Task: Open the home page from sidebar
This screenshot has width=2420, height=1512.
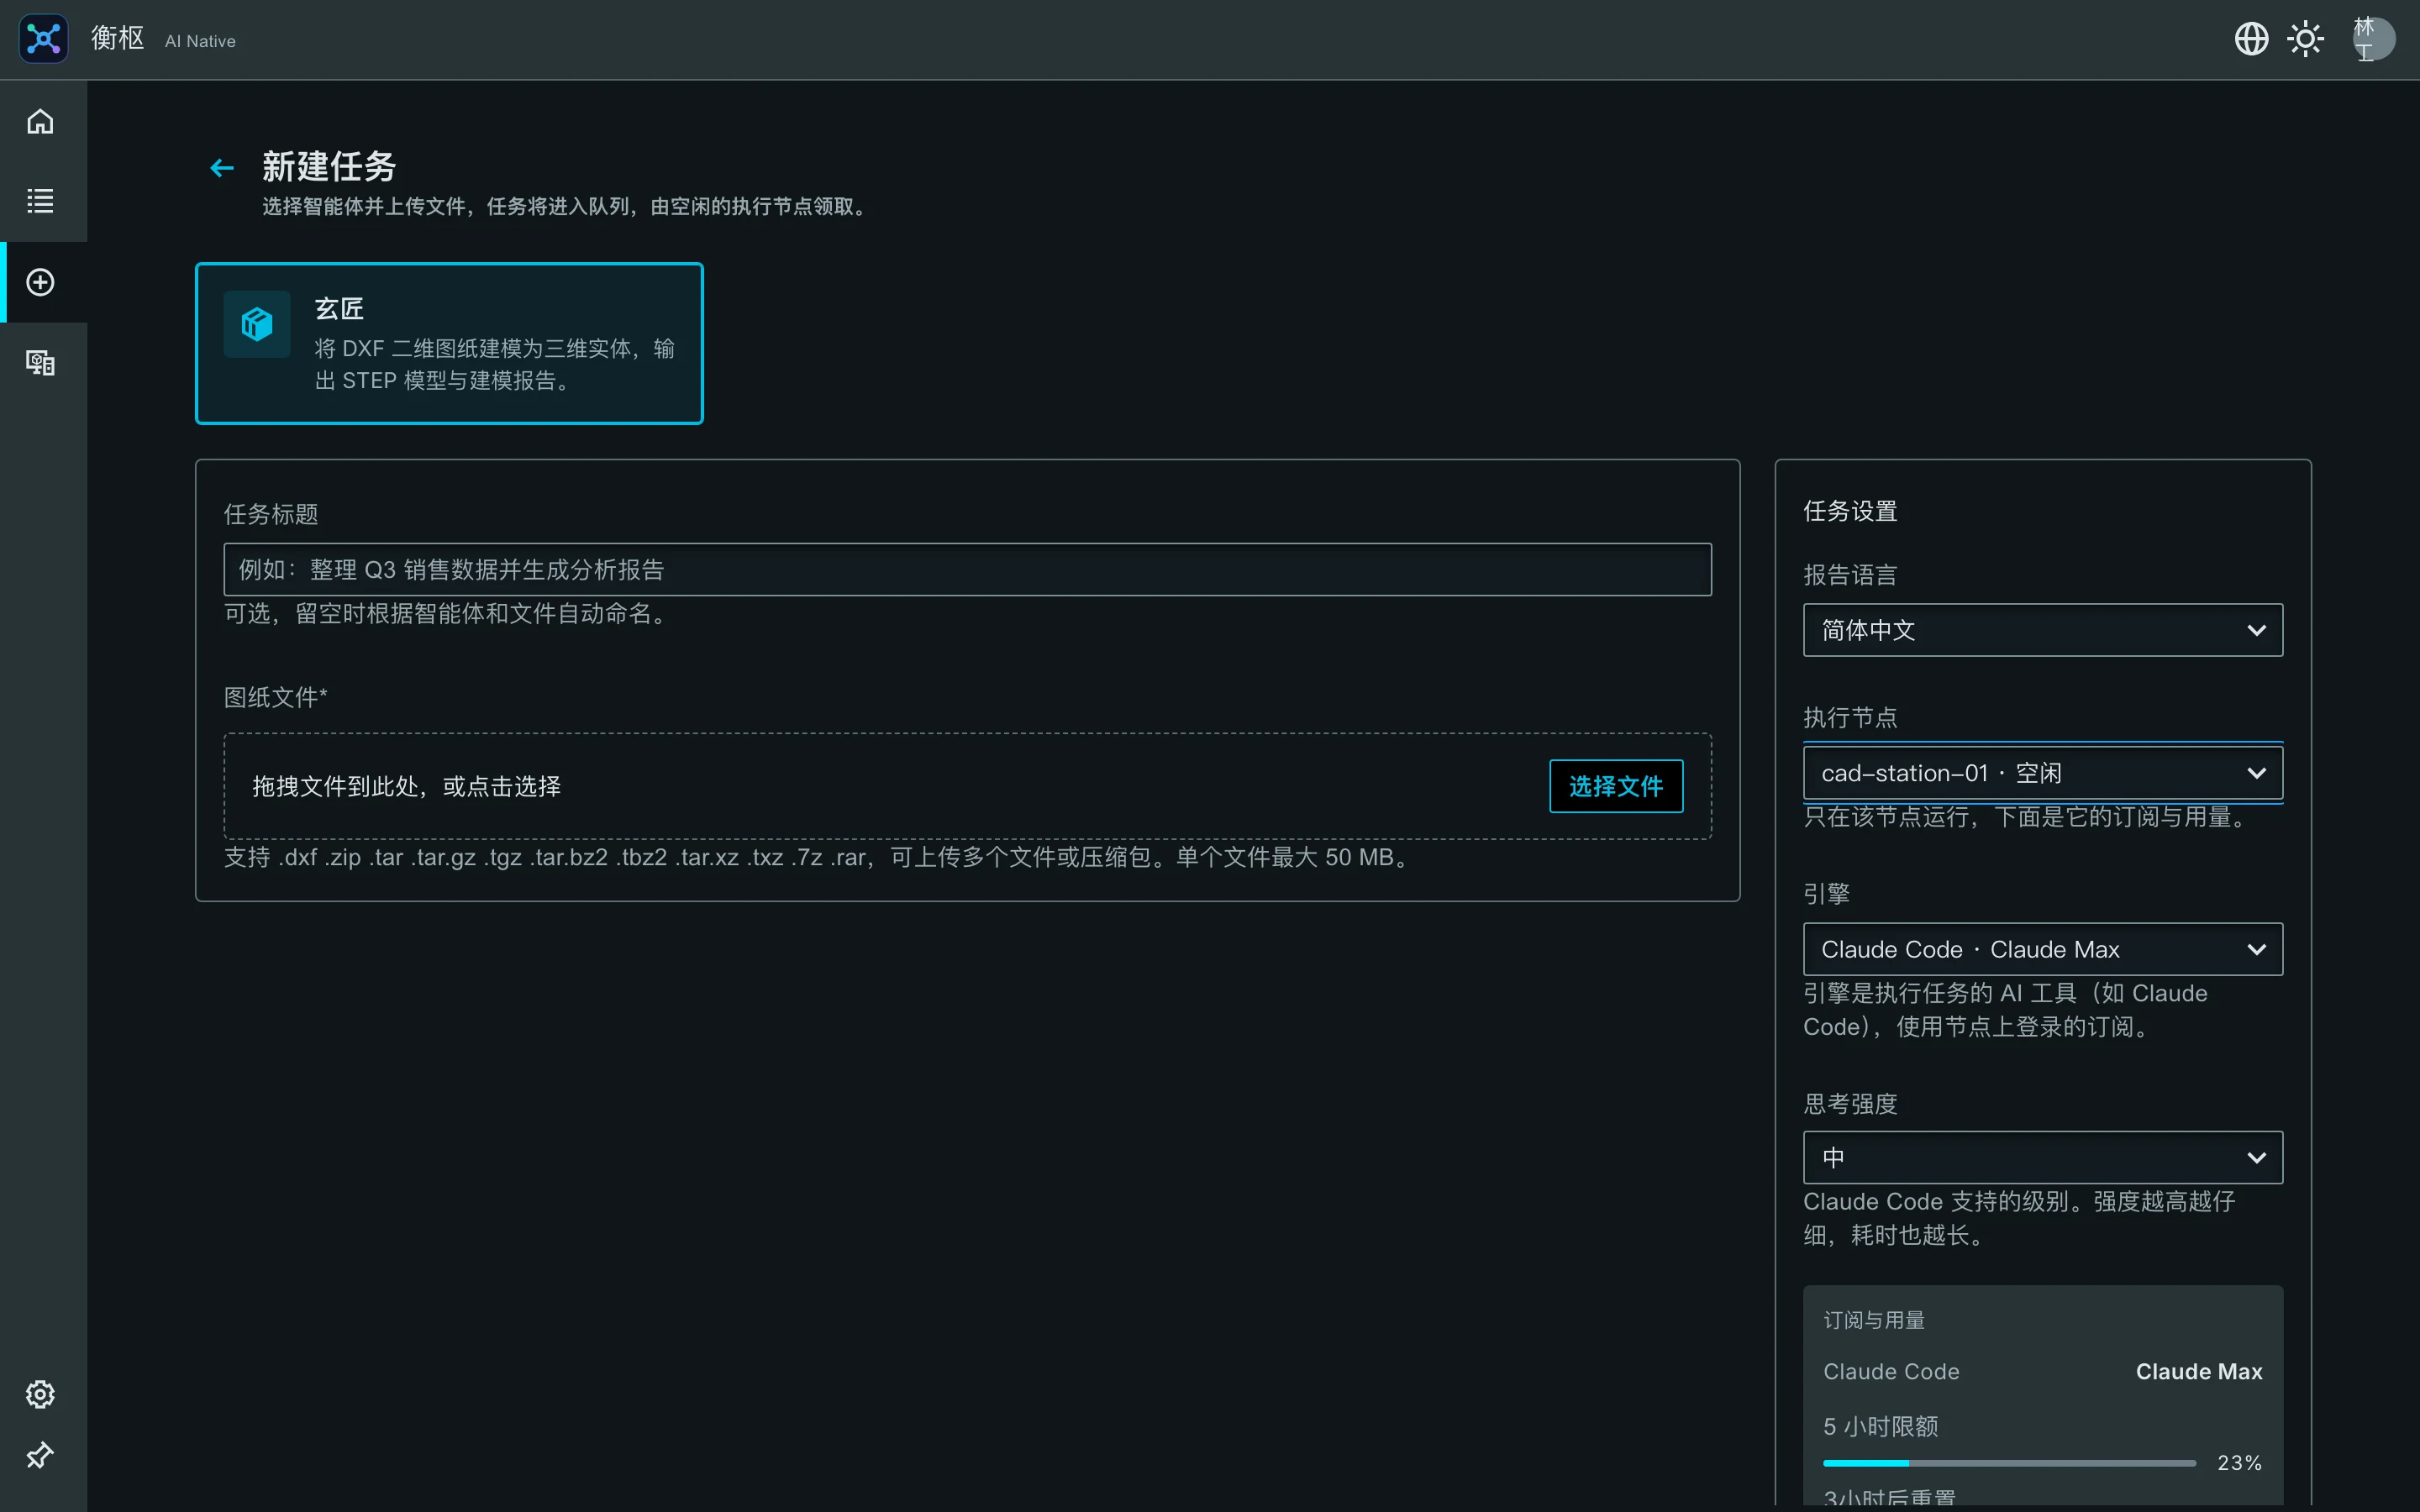Action: [40, 121]
